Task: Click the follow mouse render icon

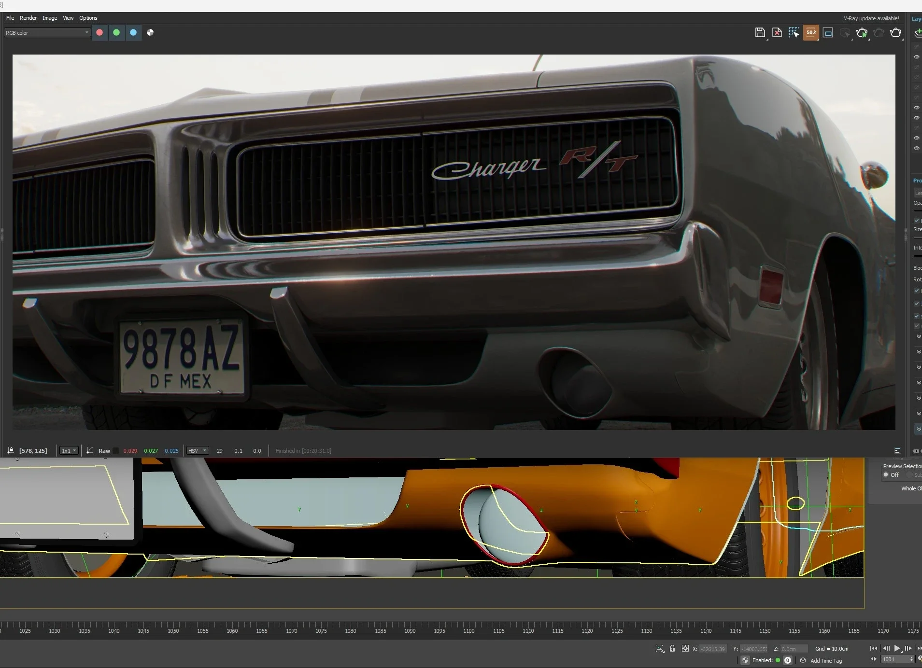Action: pyautogui.click(x=794, y=33)
